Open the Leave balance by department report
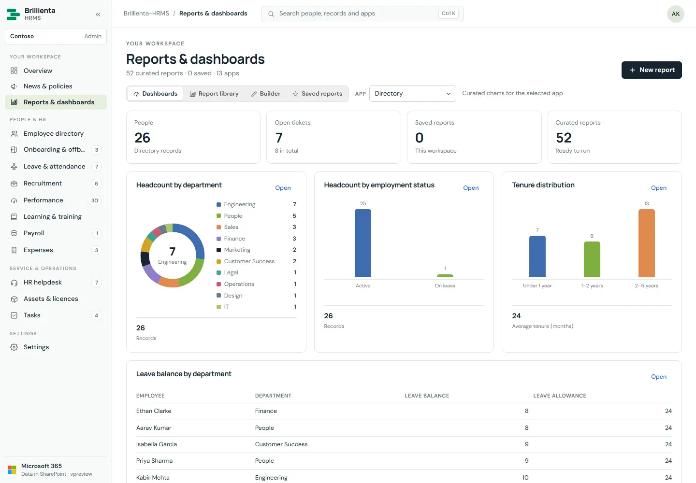The height and width of the screenshot is (483, 696). pyautogui.click(x=659, y=377)
